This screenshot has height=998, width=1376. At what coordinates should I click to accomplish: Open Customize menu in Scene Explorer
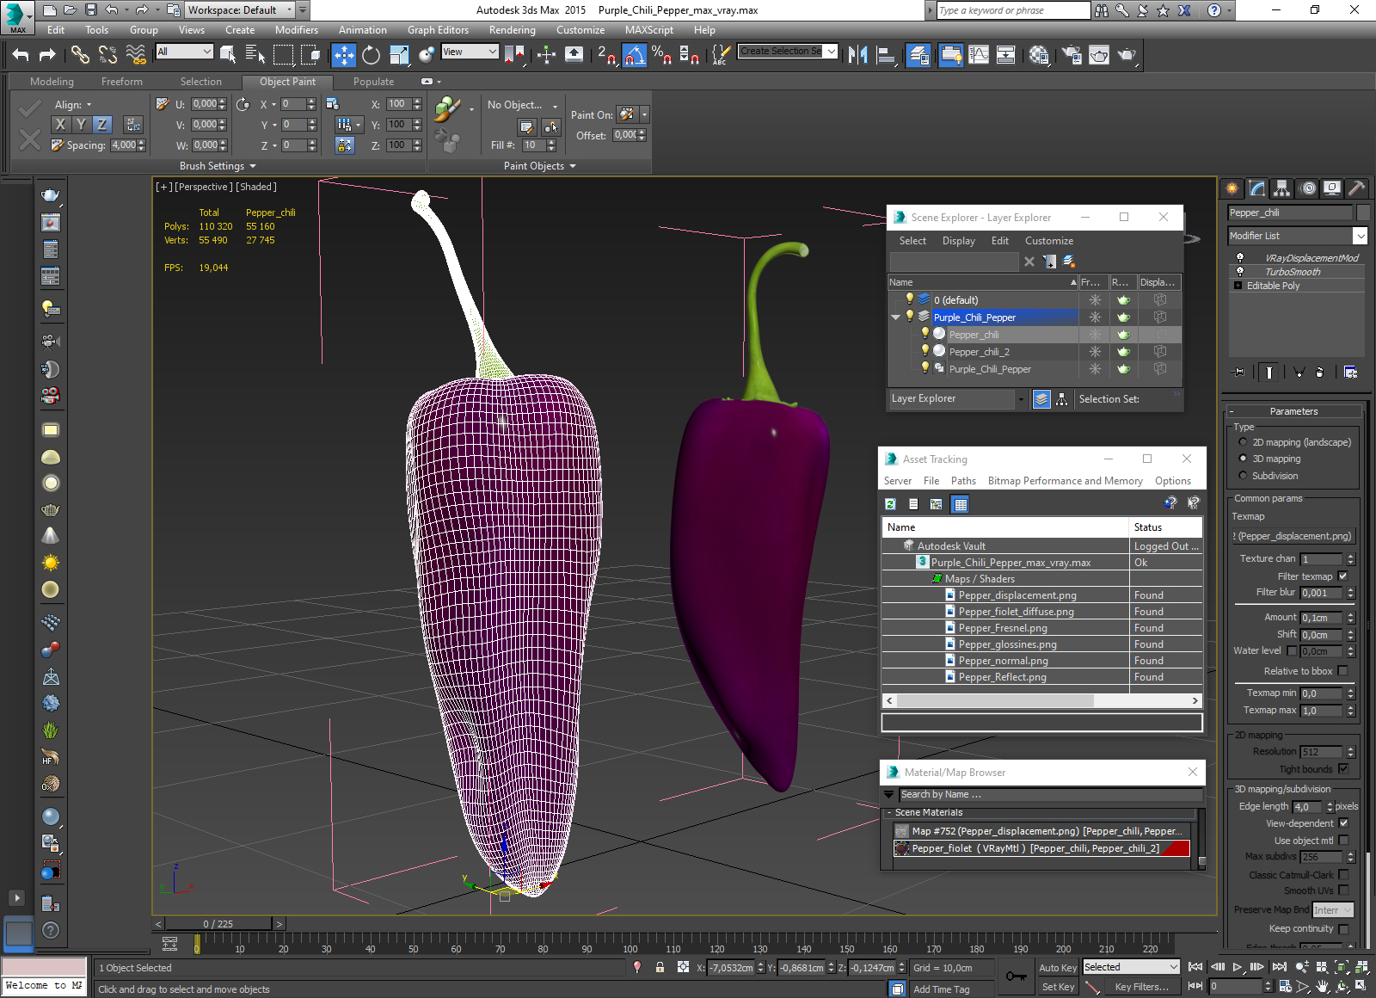click(x=1048, y=241)
